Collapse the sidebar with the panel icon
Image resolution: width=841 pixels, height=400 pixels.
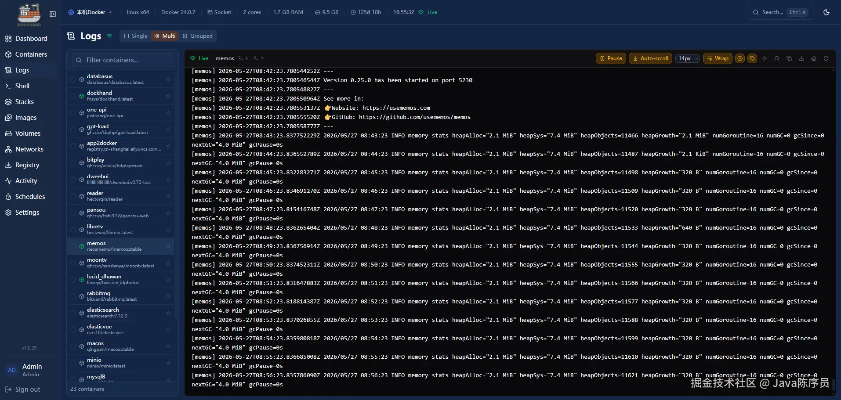[53, 14]
